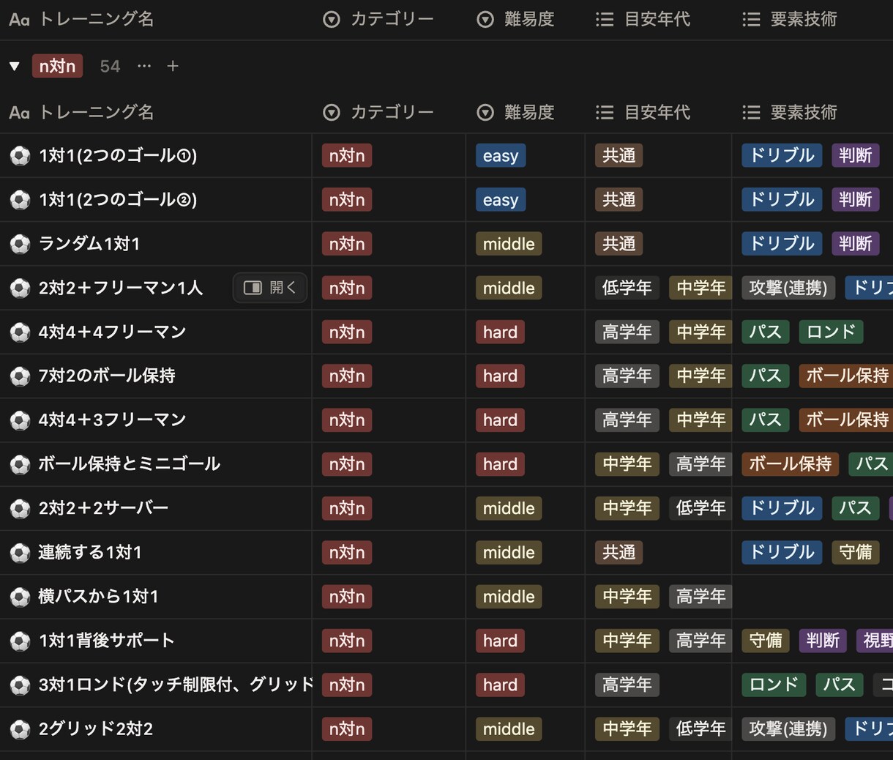Collapse the n対n group toggle triangle
This screenshot has height=760, width=893.
14,67
